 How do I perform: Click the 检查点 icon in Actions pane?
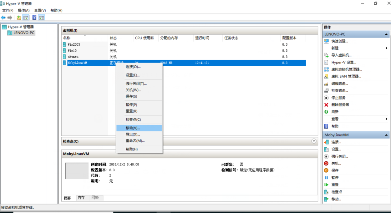pos(326,192)
